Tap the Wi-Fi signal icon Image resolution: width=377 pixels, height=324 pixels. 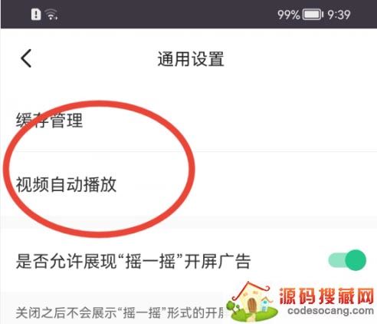point(51,14)
